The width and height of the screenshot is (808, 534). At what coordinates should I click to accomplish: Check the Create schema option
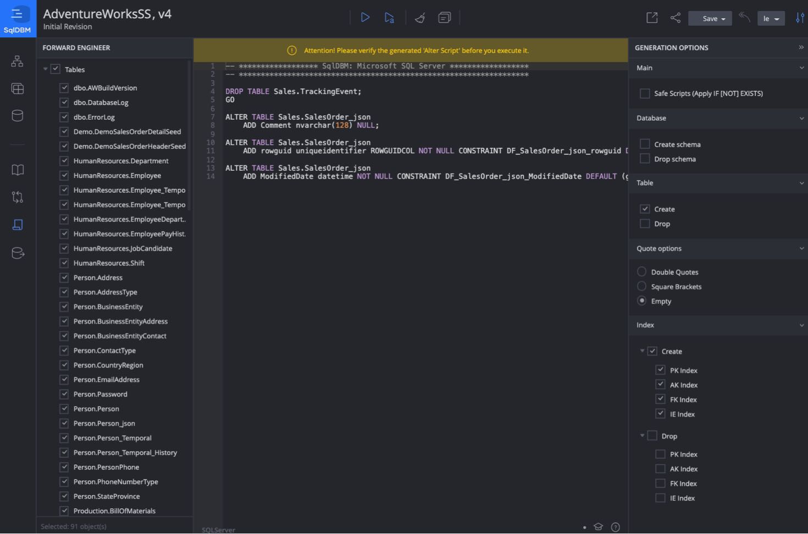[x=645, y=144]
